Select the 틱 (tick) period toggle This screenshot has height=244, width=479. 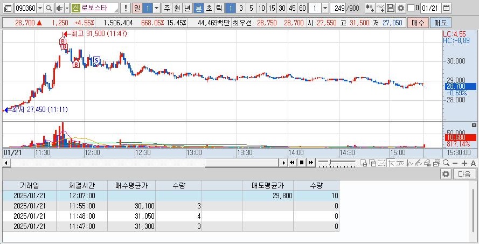(x=219, y=8)
